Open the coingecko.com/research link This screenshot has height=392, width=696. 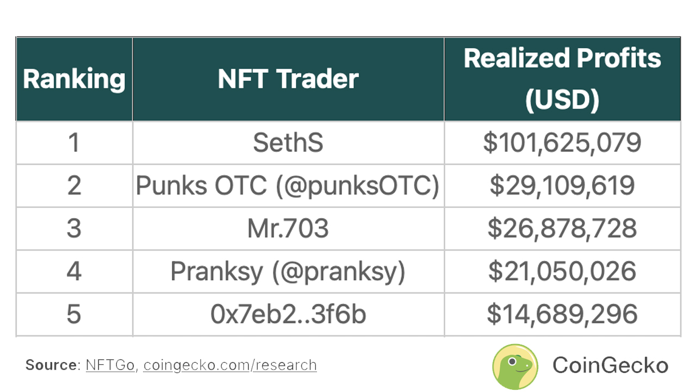[229, 365]
